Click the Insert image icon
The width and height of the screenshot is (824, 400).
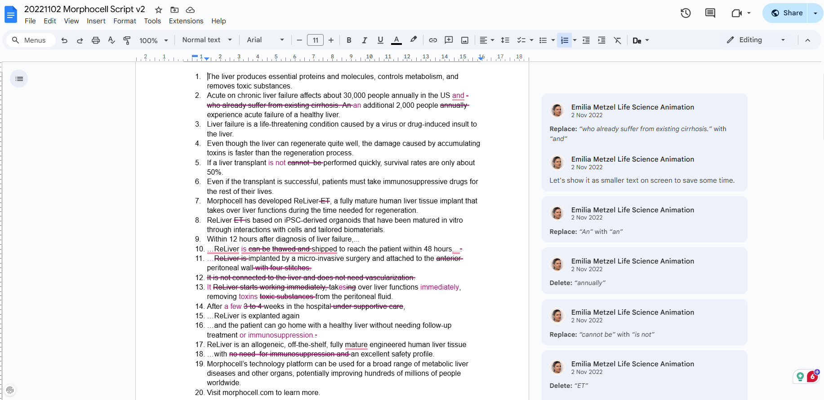(465, 40)
